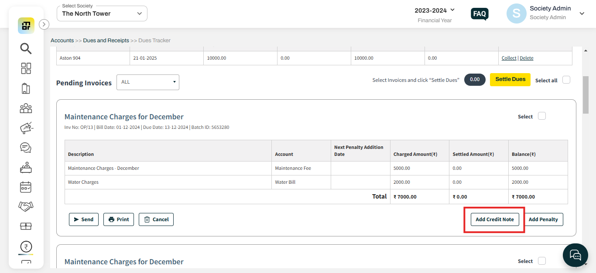Expand The North Tower society dropdown

click(x=102, y=13)
